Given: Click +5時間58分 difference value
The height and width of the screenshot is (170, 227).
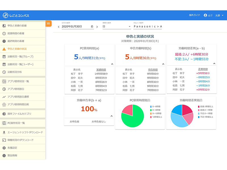Looking at the screenshot, I should click(203, 73).
